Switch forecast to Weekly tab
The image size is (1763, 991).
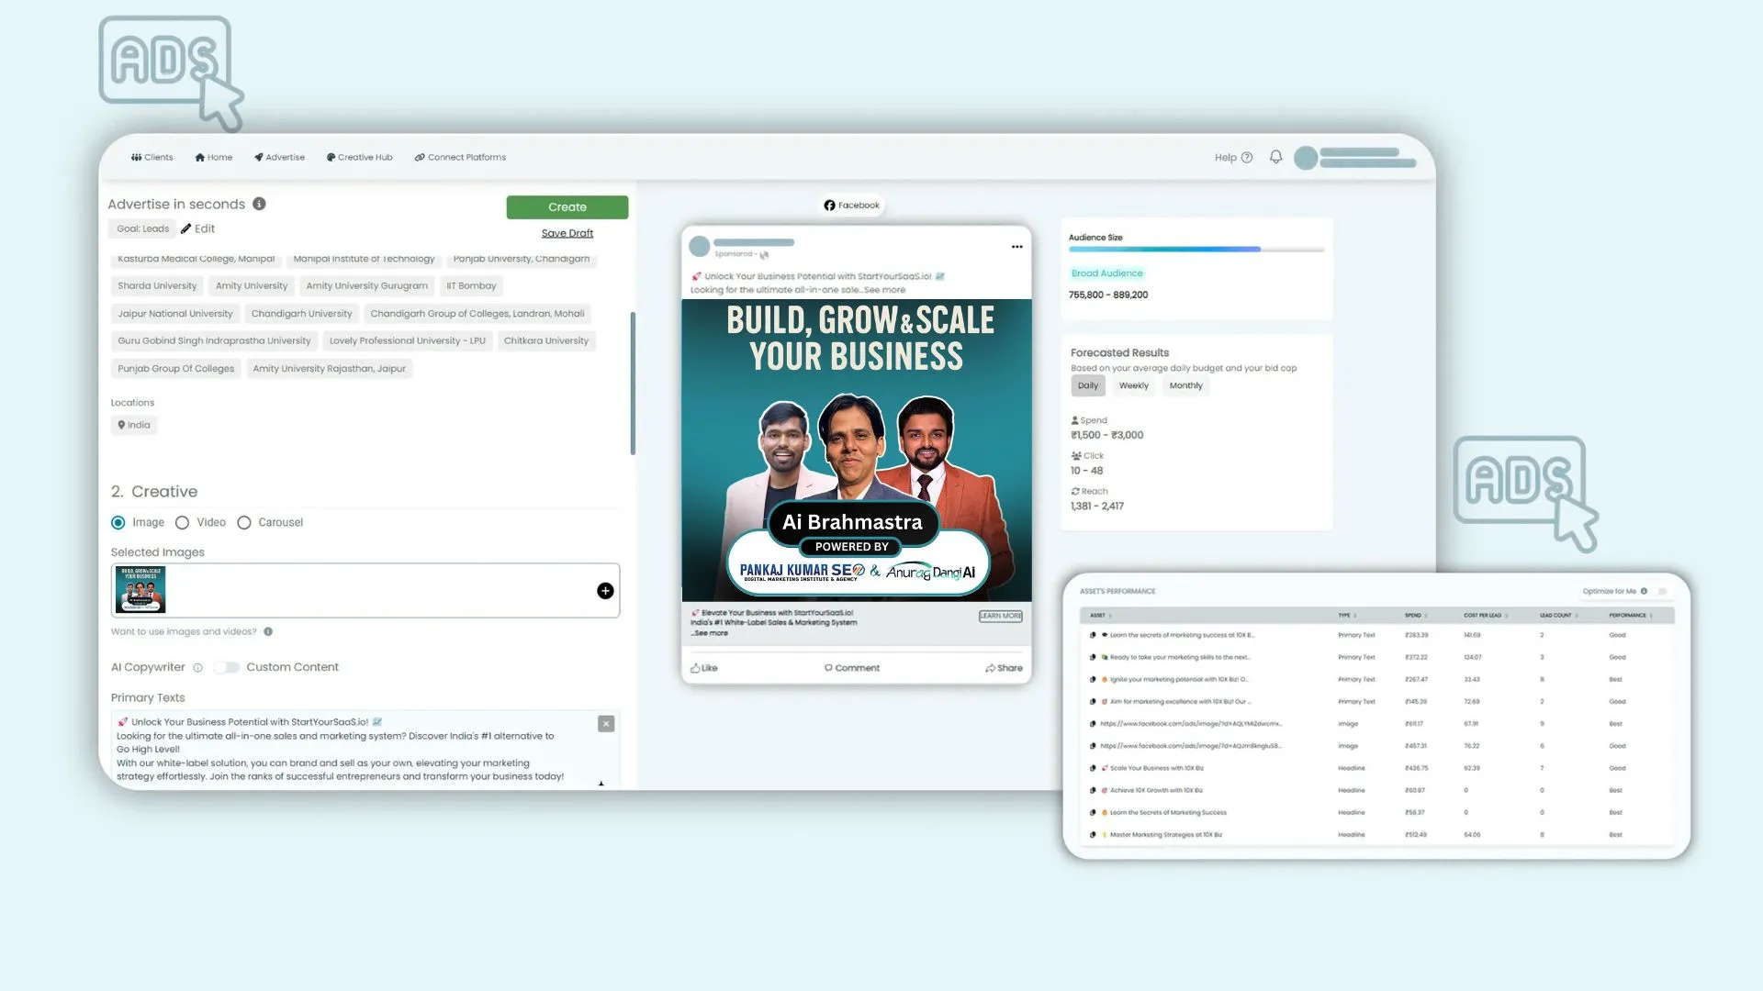pos(1133,385)
